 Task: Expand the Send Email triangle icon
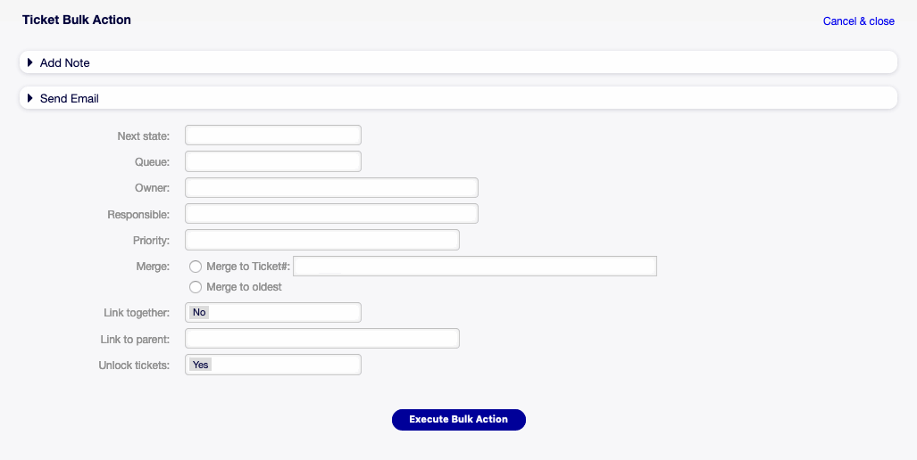[x=30, y=98]
